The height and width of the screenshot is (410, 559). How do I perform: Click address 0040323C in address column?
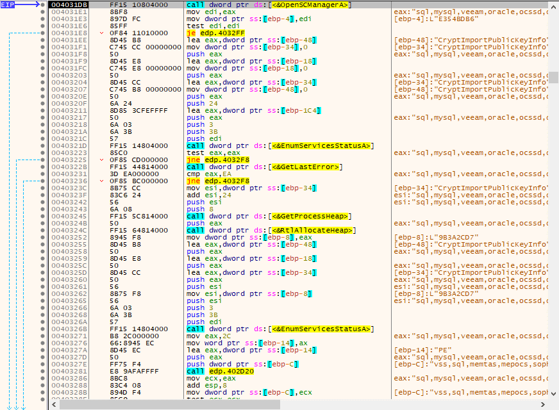click(69, 188)
